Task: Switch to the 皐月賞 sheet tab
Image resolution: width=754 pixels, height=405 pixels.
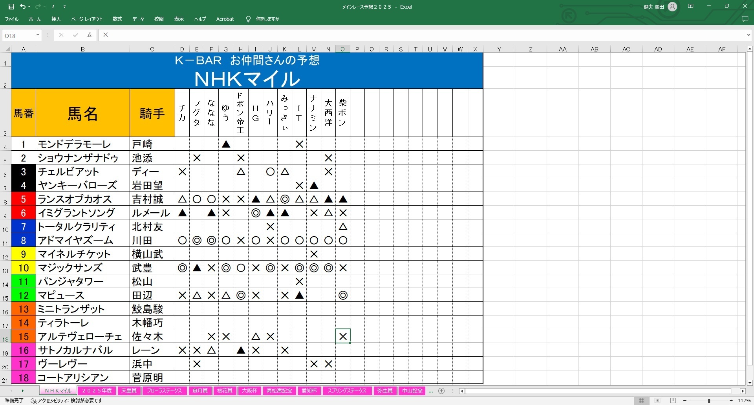Action: (200, 390)
